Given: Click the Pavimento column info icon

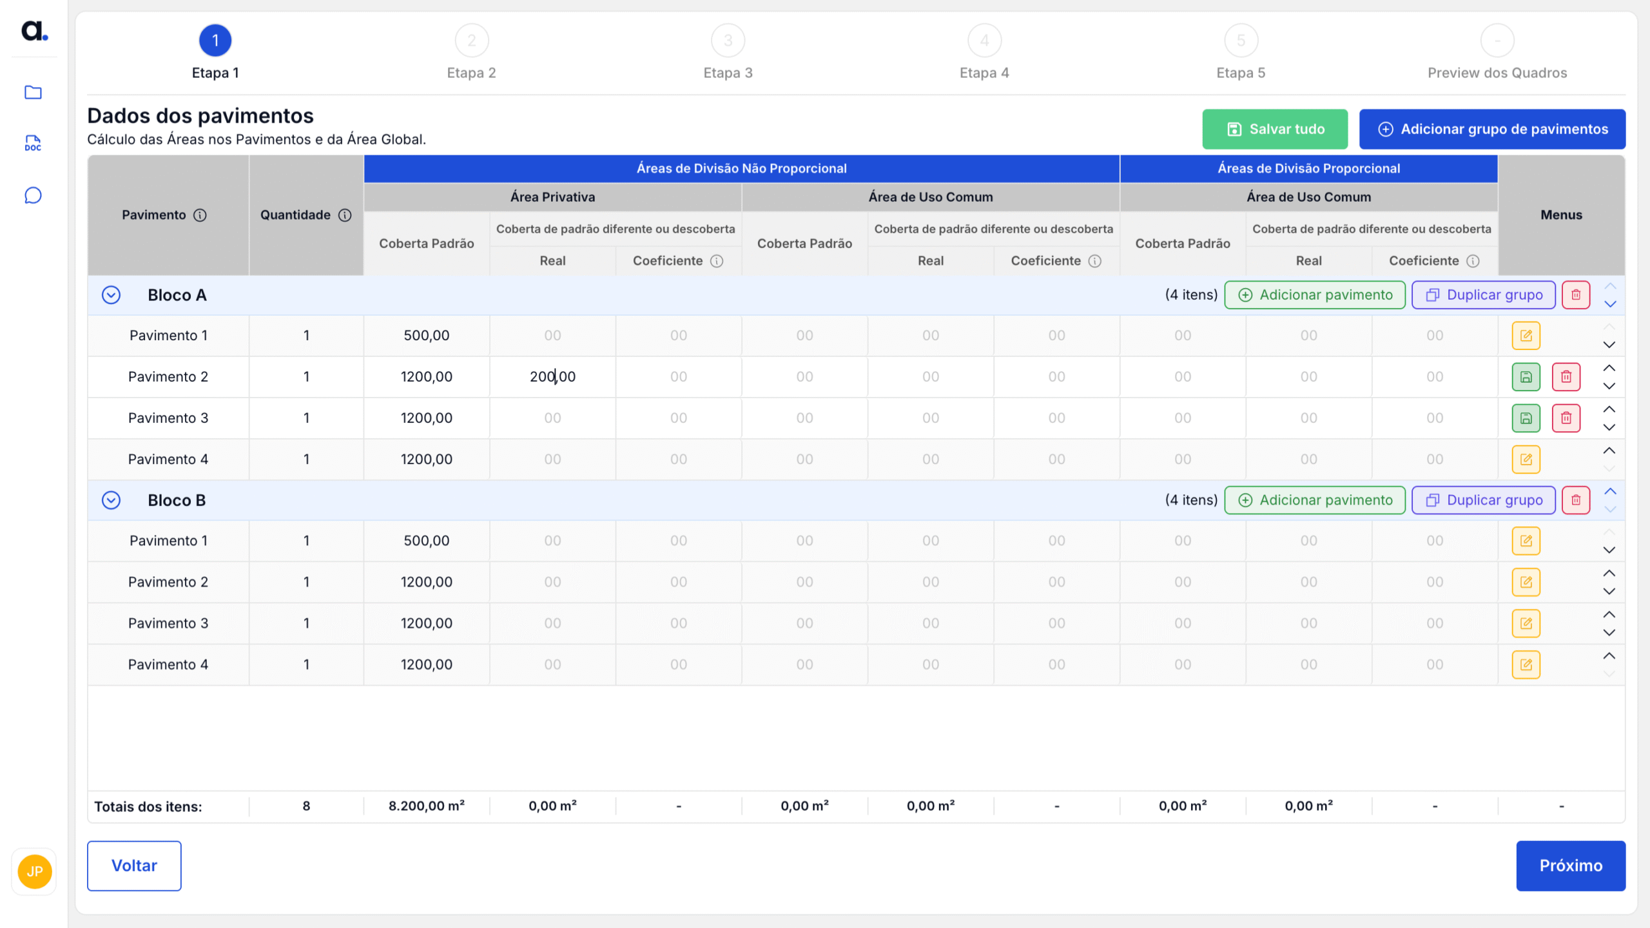Looking at the screenshot, I should (200, 215).
